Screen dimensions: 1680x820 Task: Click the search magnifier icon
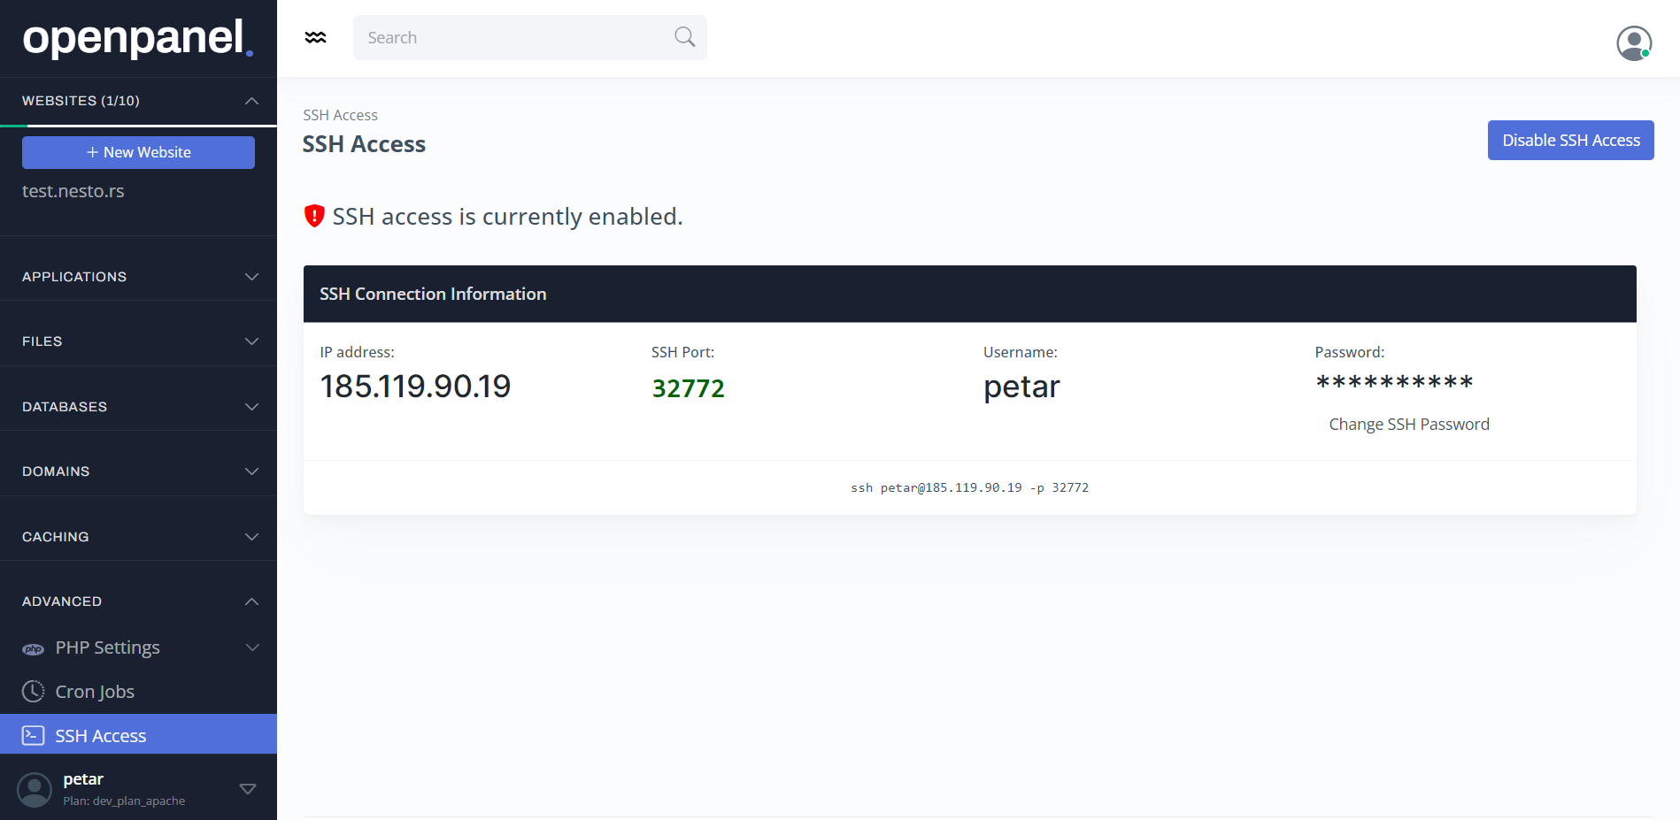tap(684, 37)
